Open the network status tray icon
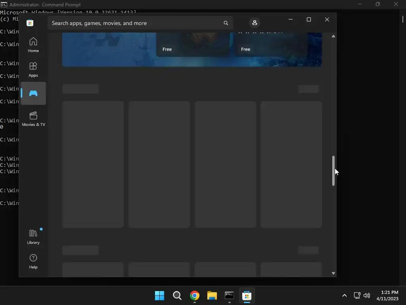This screenshot has width=406, height=305. click(x=357, y=295)
